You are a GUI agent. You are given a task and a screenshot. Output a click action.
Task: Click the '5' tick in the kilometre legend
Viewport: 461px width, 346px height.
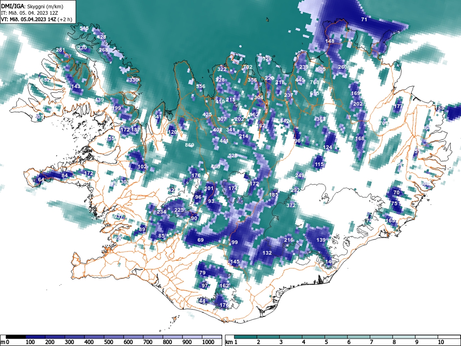pyautogui.click(x=326, y=342)
